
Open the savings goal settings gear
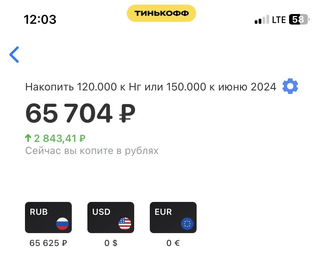[290, 87]
